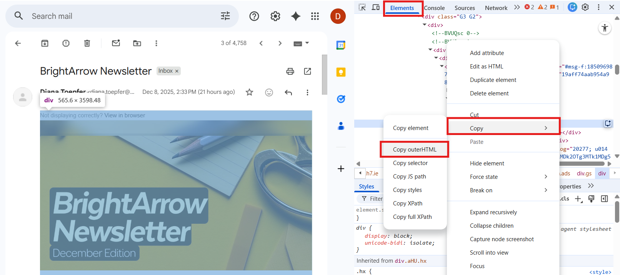Select Delete element
Image resolution: width=620 pixels, height=275 pixels.
pos(503,93)
